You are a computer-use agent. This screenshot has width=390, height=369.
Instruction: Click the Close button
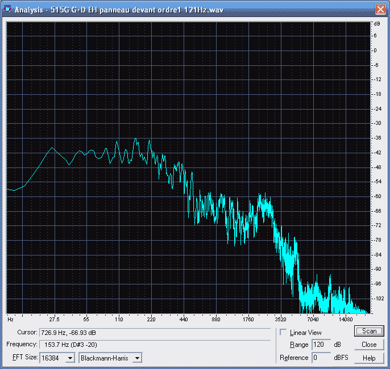click(x=369, y=345)
